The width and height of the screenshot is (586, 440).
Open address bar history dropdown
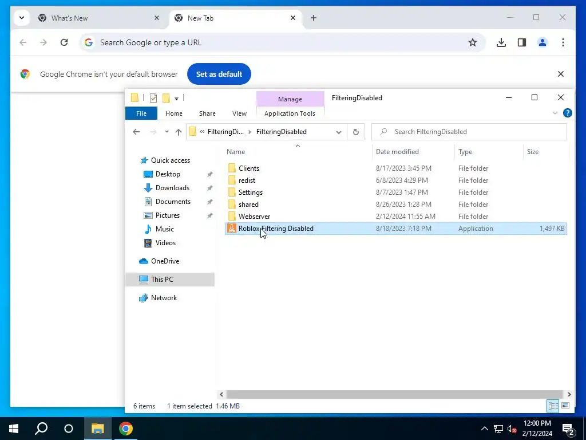(339, 132)
